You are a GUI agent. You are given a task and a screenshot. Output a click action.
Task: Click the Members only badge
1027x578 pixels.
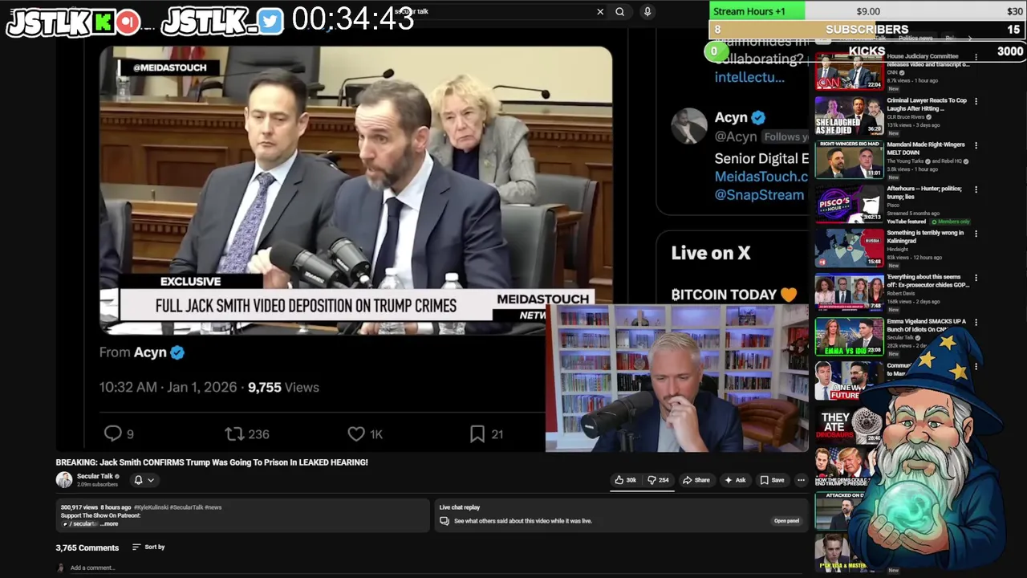951,222
